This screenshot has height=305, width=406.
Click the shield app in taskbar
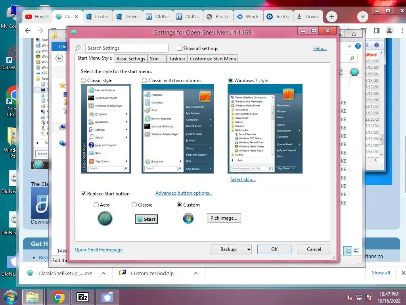(x=107, y=297)
